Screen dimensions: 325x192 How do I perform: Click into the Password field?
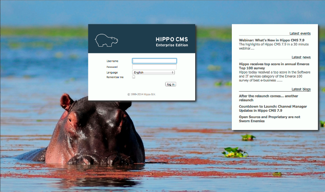point(155,67)
